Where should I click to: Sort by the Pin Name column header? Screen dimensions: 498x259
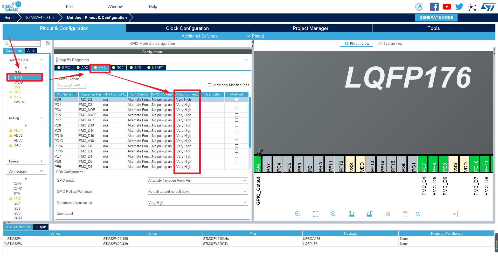click(66, 94)
